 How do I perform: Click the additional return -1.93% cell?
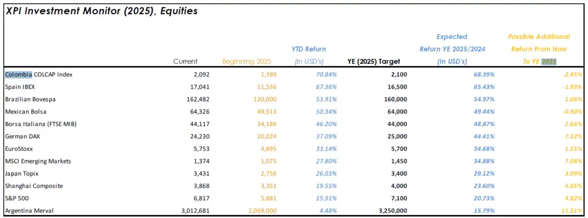(x=572, y=87)
